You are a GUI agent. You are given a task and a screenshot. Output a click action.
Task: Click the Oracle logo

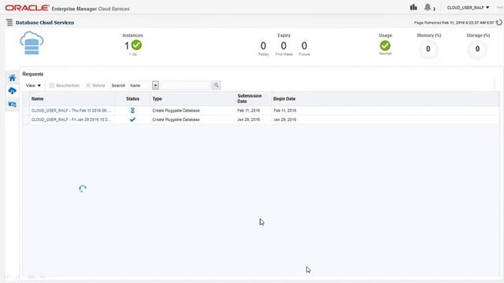(27, 8)
